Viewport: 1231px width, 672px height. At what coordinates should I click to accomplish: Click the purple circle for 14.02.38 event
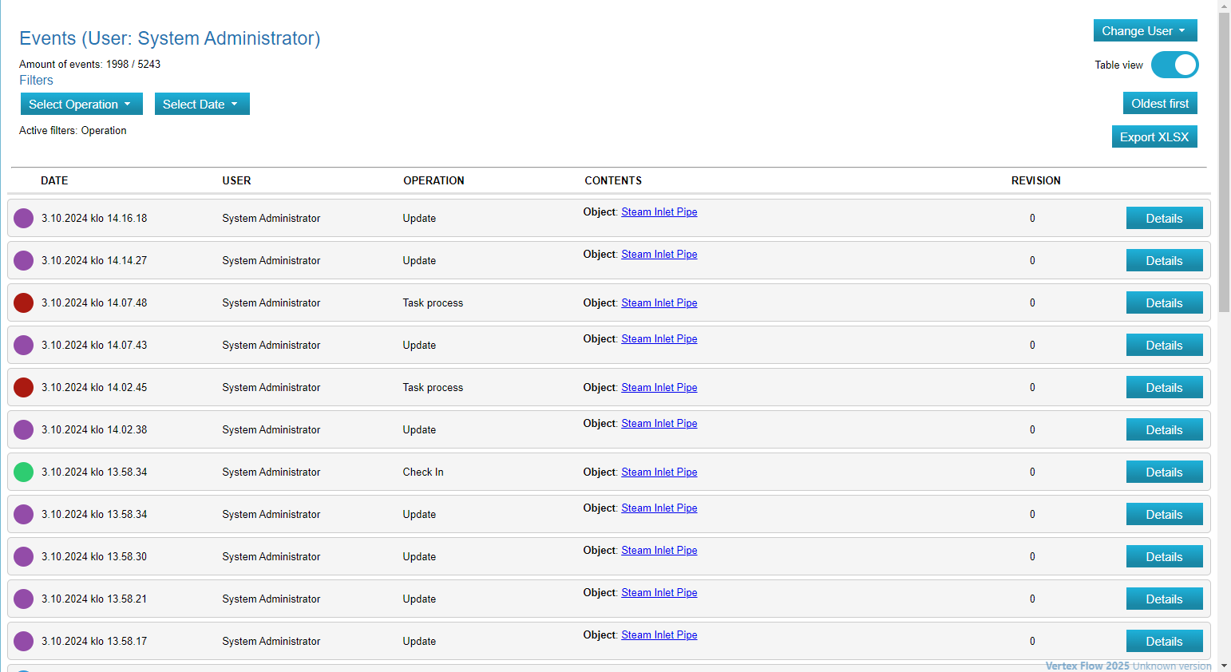click(24, 429)
